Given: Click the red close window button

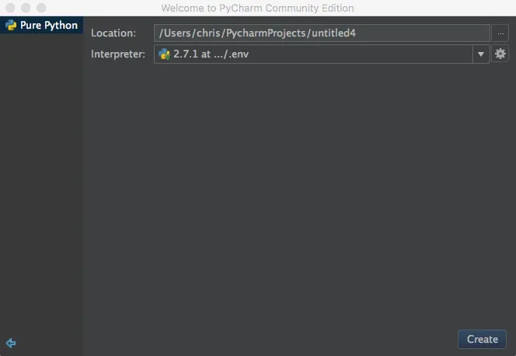Looking at the screenshot, I should tap(10, 8).
